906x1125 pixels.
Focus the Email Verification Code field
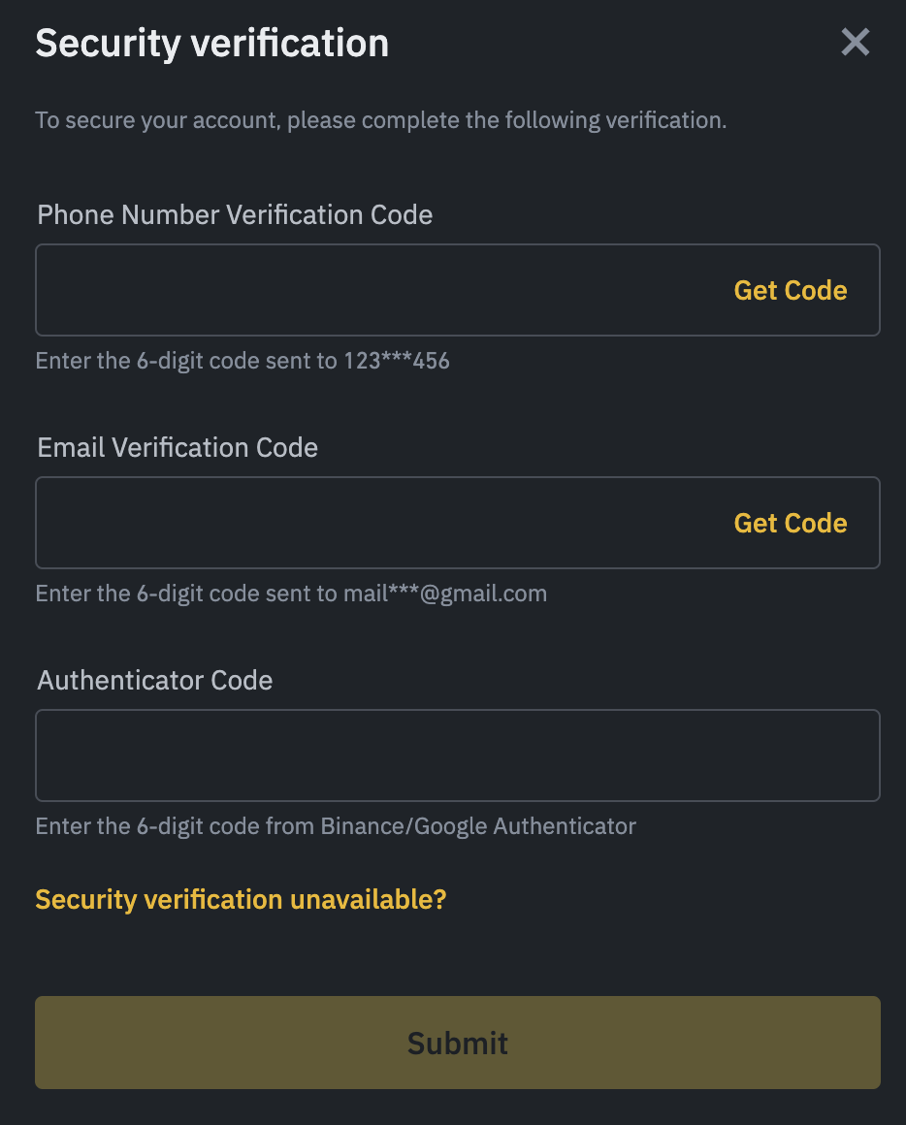pos(378,523)
